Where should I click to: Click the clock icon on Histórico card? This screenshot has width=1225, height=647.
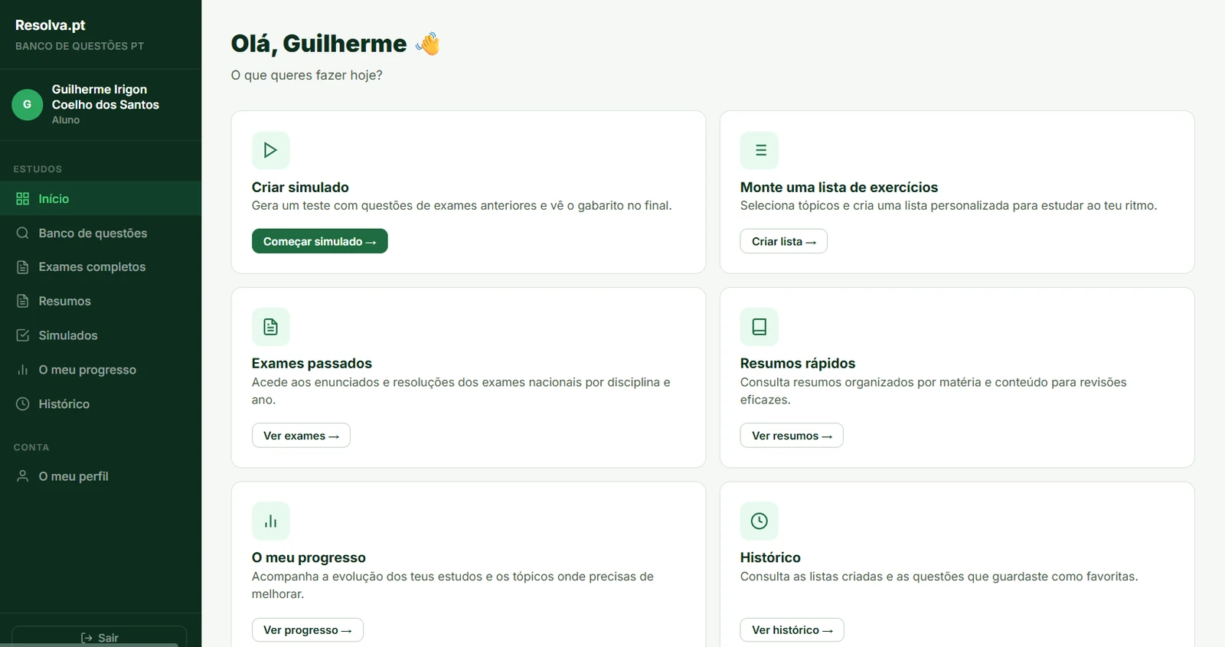pos(759,521)
